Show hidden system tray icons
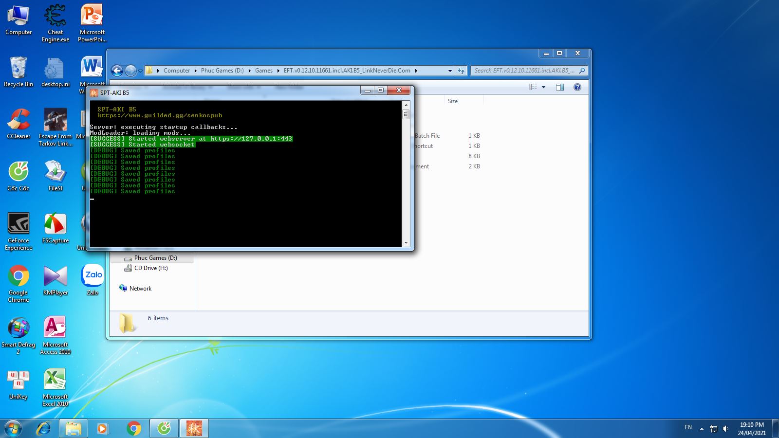 (702, 429)
